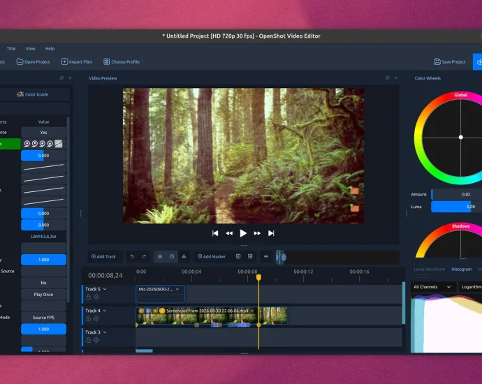Viewport: 482px width, 384px height.
Task: Click the Save Project button
Action: click(x=449, y=61)
